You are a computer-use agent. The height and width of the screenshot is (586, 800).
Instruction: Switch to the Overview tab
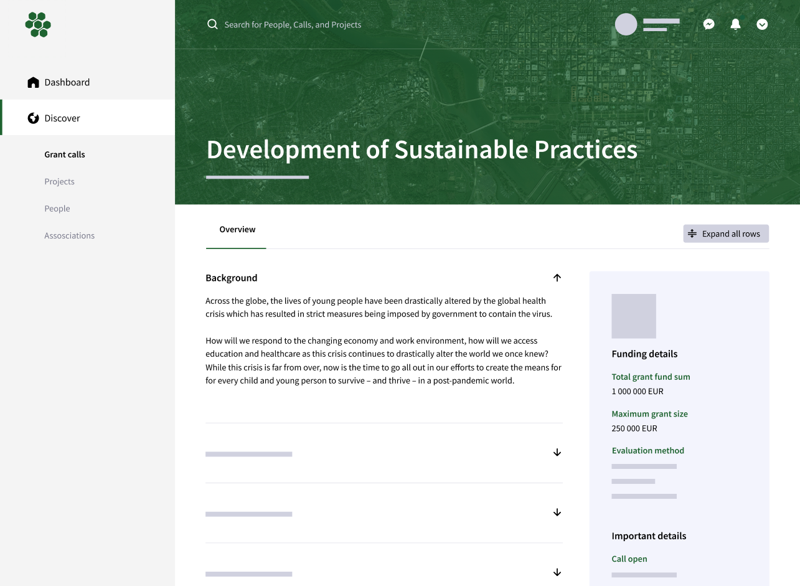tap(237, 230)
